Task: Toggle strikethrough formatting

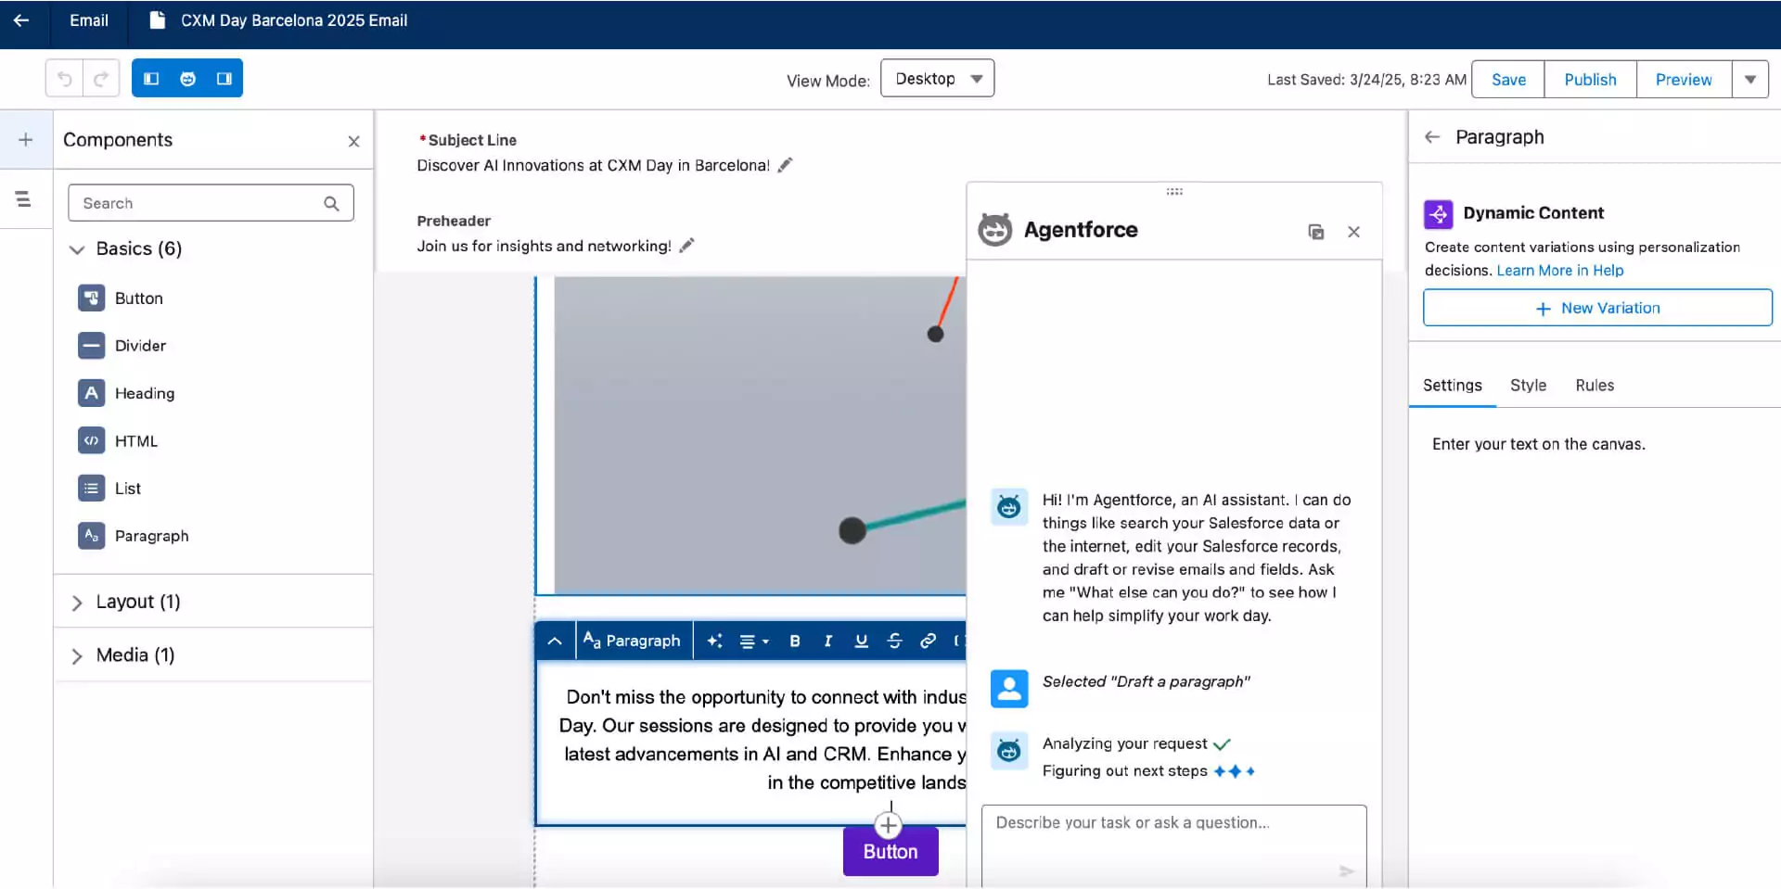Action: pos(894,641)
